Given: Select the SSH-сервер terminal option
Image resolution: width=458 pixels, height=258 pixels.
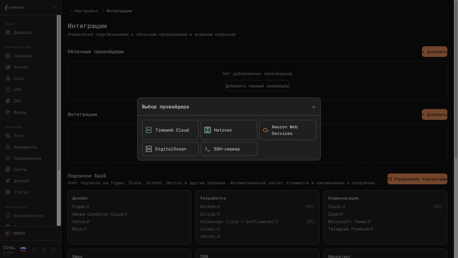Looking at the screenshot, I should tap(229, 149).
